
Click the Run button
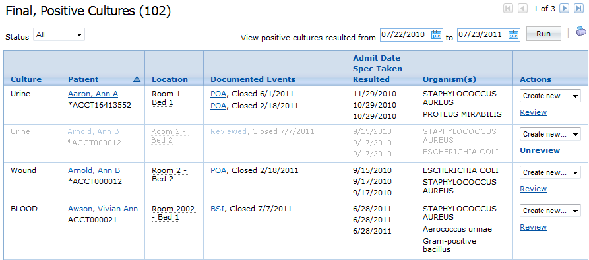tap(543, 34)
